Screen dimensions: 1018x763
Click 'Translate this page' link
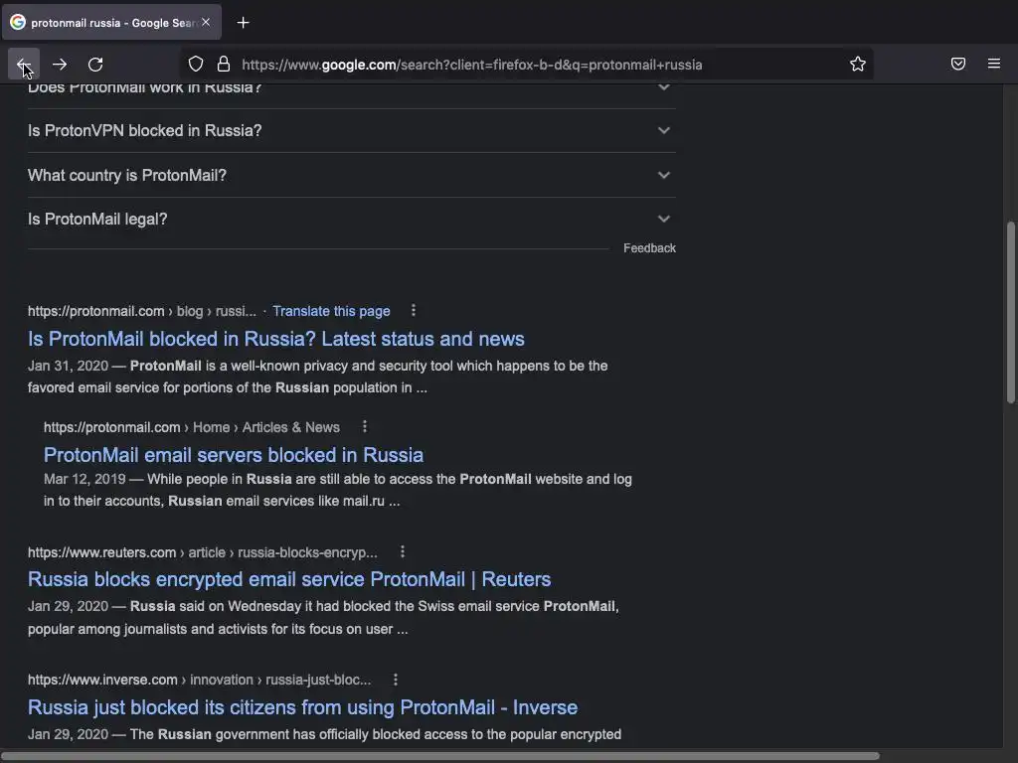click(x=331, y=311)
